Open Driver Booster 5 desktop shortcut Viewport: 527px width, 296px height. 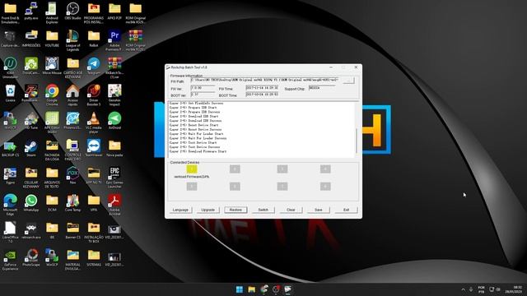(x=93, y=95)
